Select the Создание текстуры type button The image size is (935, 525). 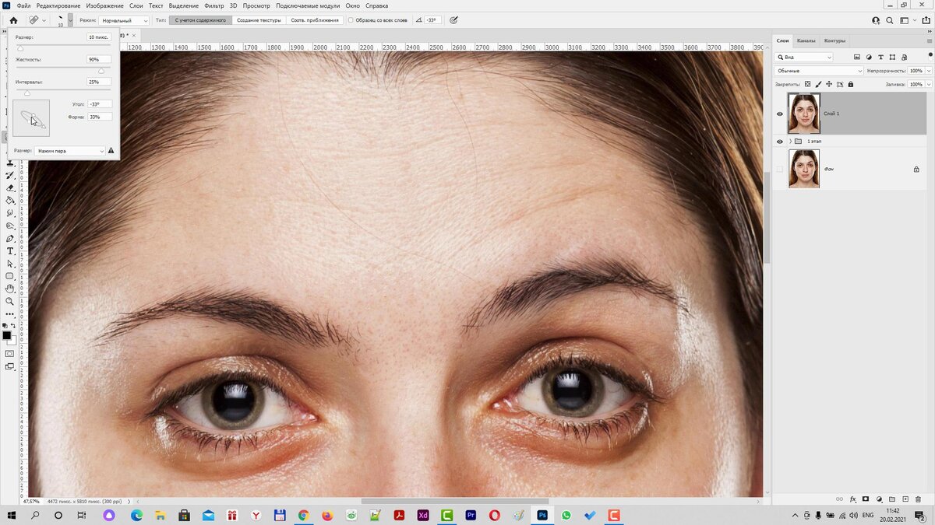coord(259,20)
